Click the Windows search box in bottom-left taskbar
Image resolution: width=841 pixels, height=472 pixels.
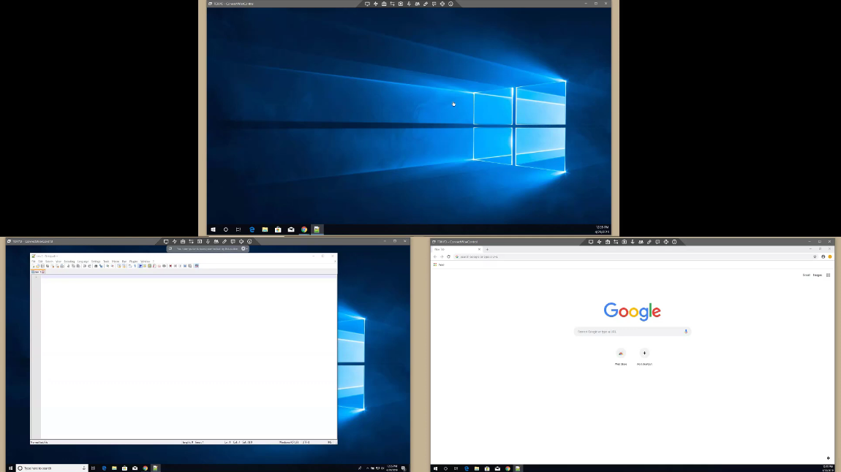pos(51,468)
